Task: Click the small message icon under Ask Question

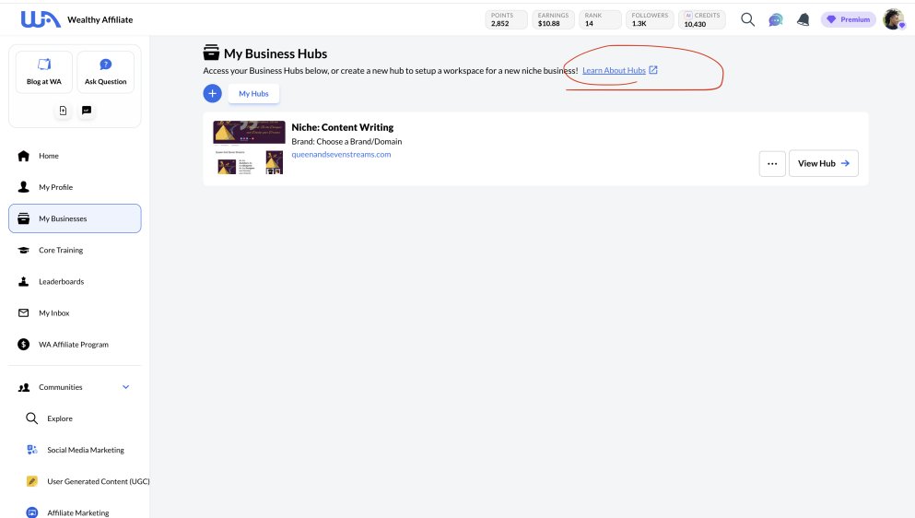Action: tap(87, 111)
